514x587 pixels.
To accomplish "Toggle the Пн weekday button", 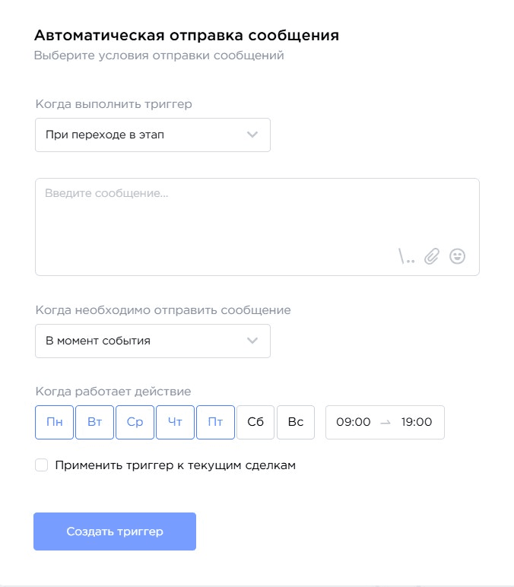I will pos(55,422).
